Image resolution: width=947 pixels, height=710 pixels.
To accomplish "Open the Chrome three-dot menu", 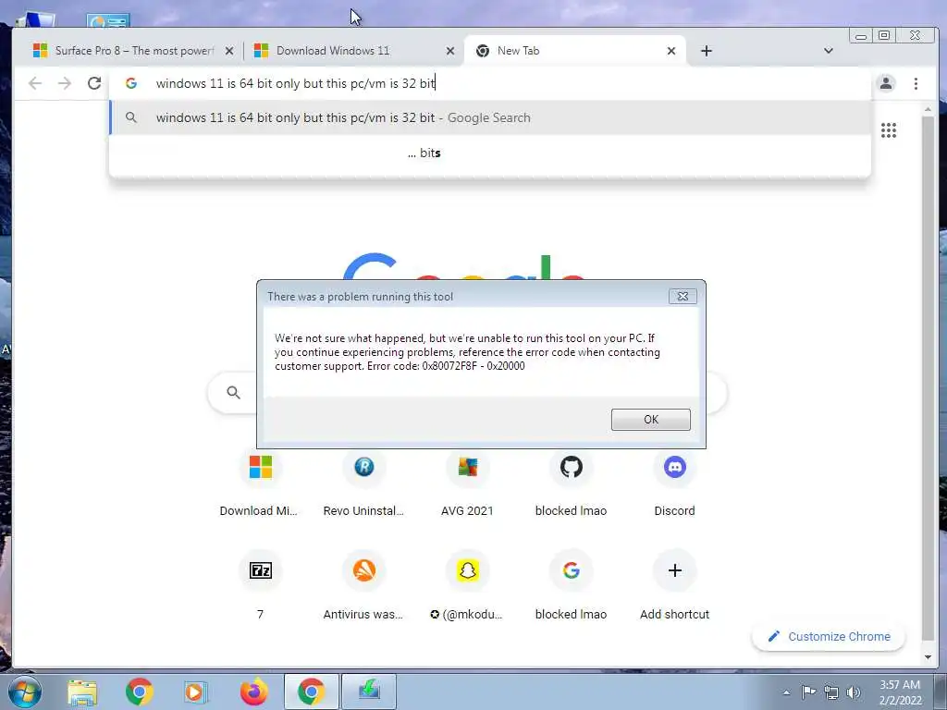I will (916, 83).
